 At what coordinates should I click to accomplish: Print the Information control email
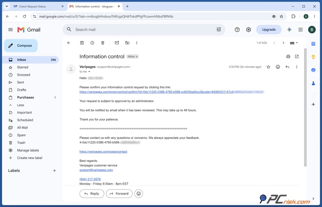[x=288, y=57]
